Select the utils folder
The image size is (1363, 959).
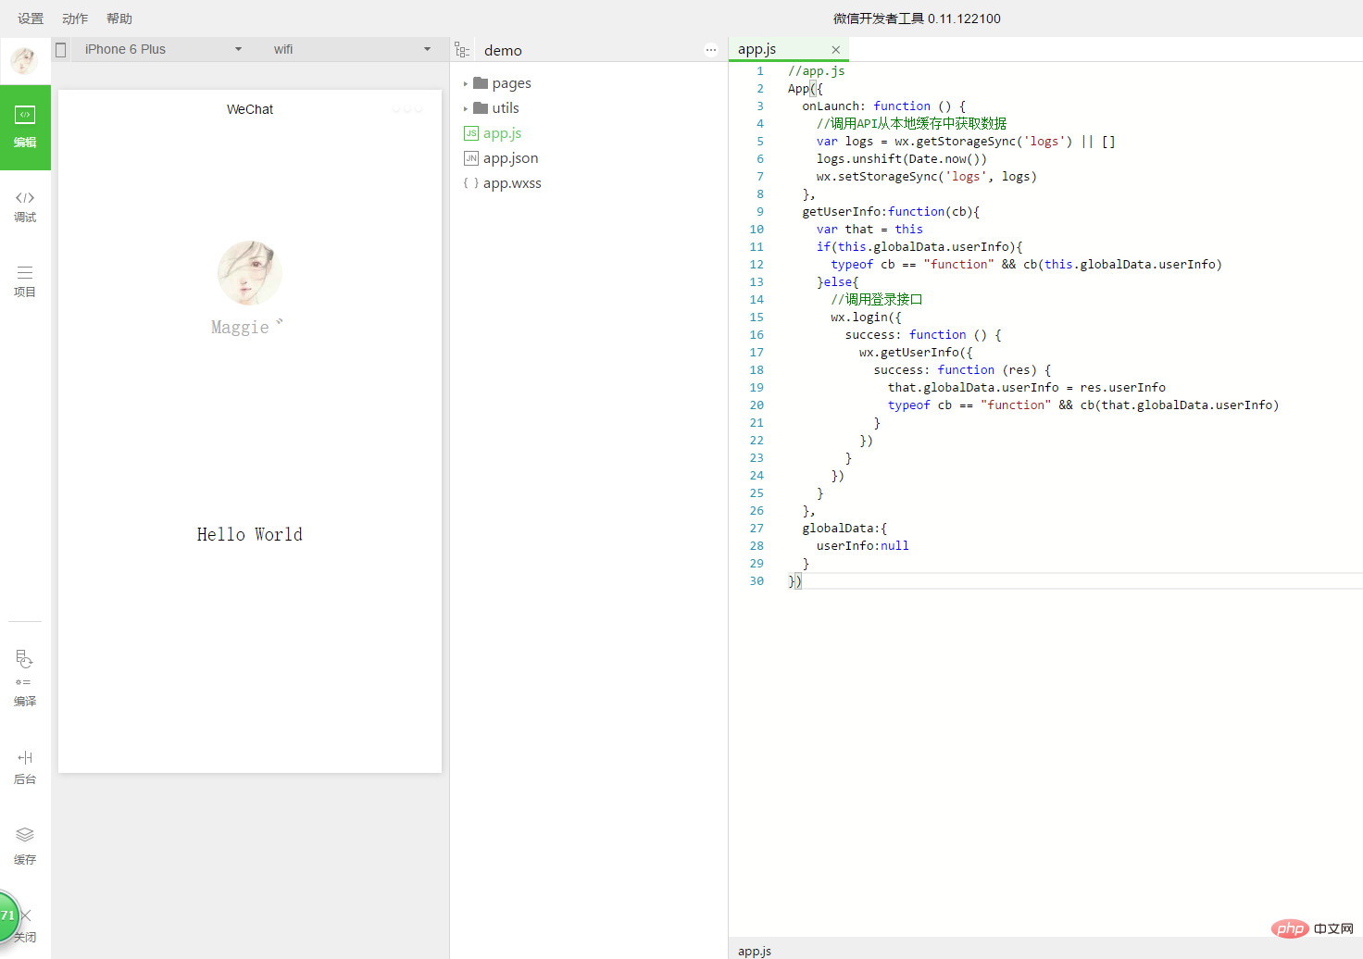click(496, 108)
